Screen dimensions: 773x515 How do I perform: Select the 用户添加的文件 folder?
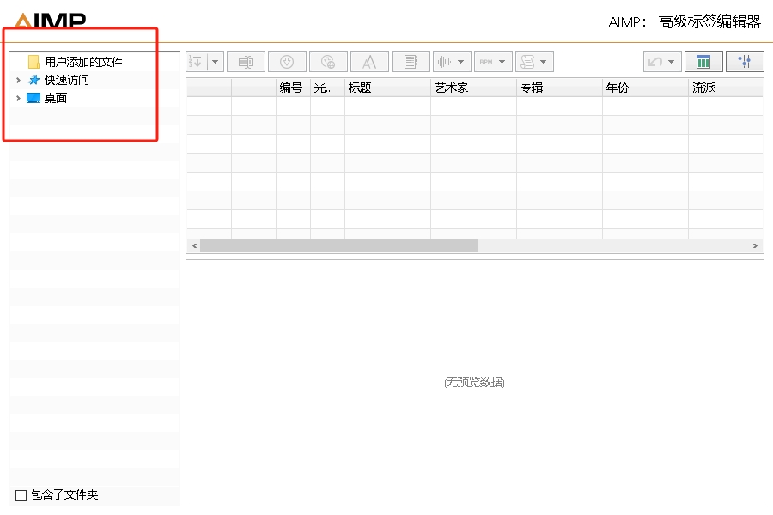coord(83,62)
